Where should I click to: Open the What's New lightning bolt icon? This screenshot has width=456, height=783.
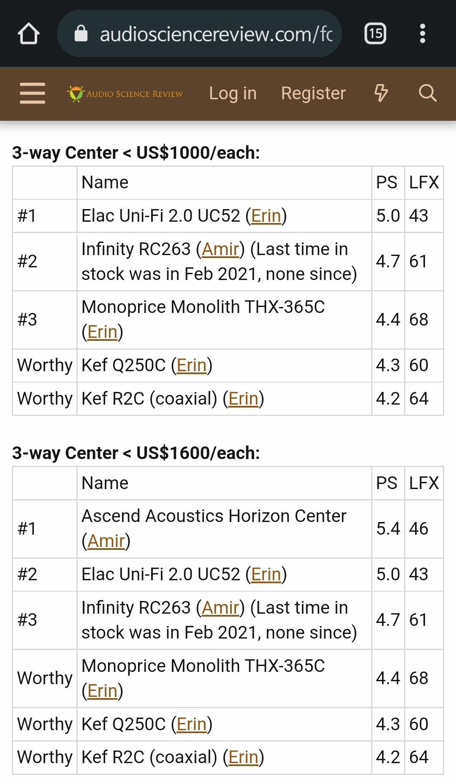(381, 93)
